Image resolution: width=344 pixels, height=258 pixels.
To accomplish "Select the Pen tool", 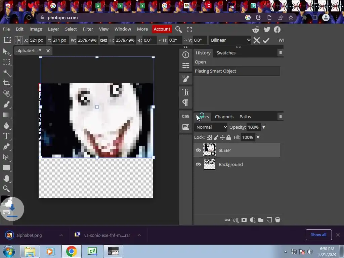I will pos(6,146).
